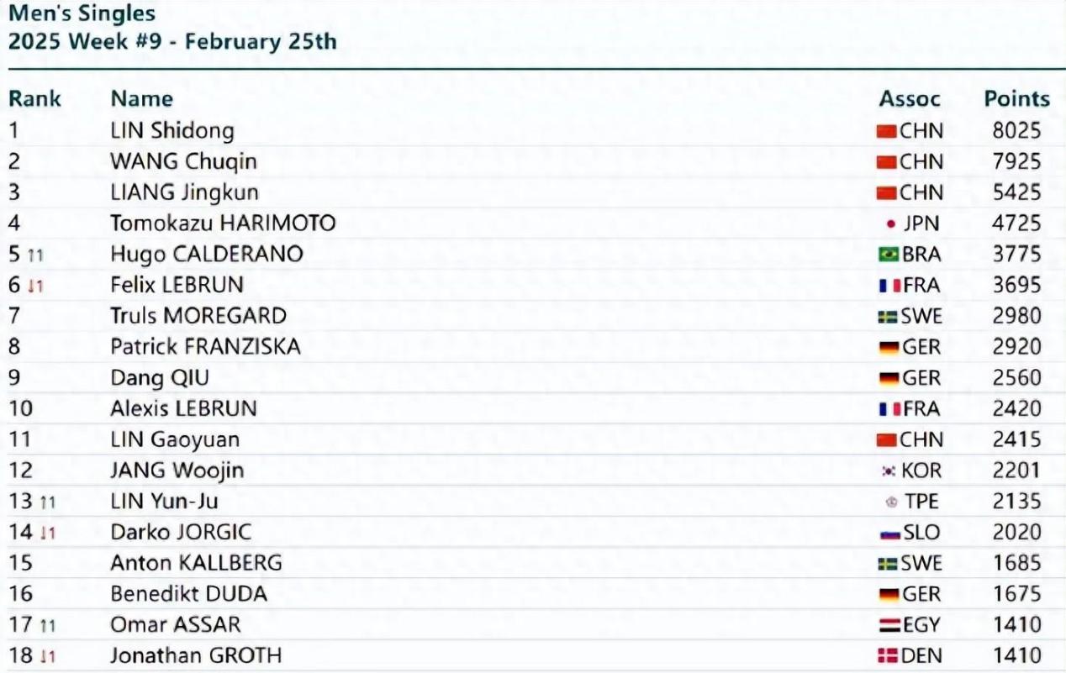The height and width of the screenshot is (673, 1066).
Task: Click the China flag beside LIN Shidong
Action: click(x=887, y=132)
